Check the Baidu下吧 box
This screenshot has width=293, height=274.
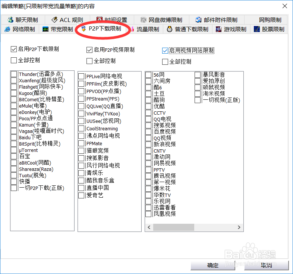click(x=14, y=137)
